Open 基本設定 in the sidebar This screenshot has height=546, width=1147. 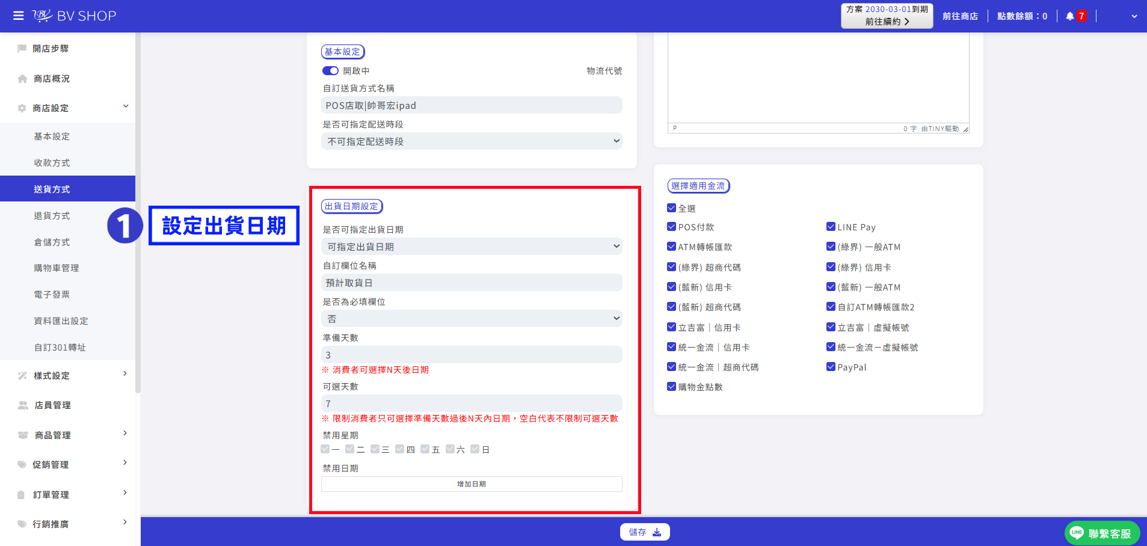point(52,136)
